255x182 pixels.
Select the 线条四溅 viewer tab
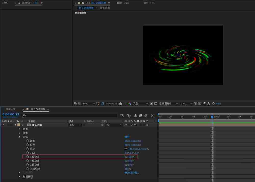pos(105,8)
